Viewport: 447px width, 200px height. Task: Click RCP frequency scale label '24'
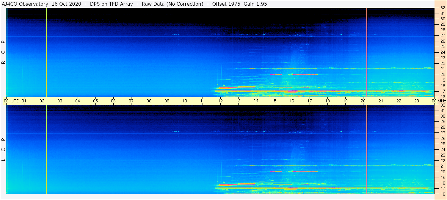(x=443, y=52)
